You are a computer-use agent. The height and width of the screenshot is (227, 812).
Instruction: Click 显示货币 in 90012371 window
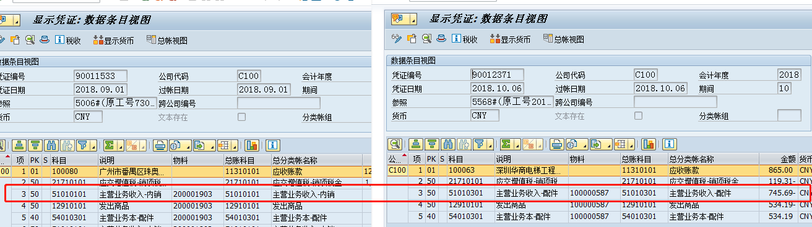(510, 39)
